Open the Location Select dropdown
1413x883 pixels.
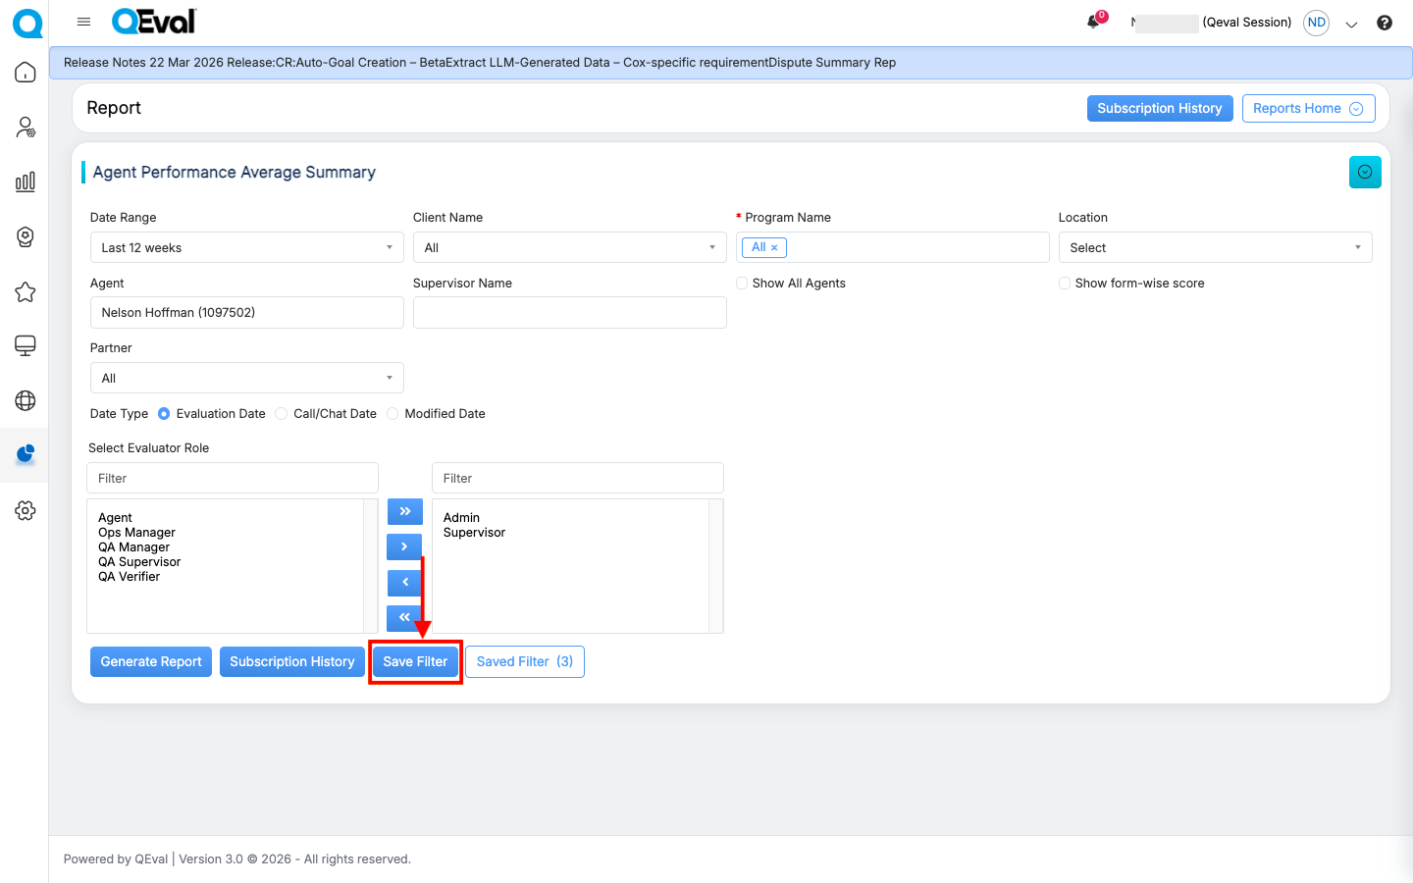coord(1215,247)
